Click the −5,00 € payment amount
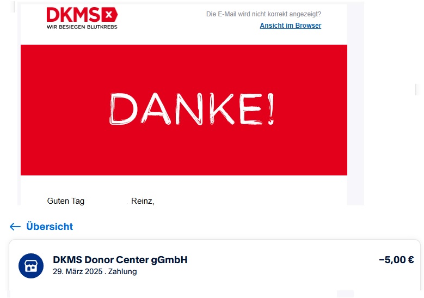Image resolution: width=424 pixels, height=298 pixels. (396, 260)
